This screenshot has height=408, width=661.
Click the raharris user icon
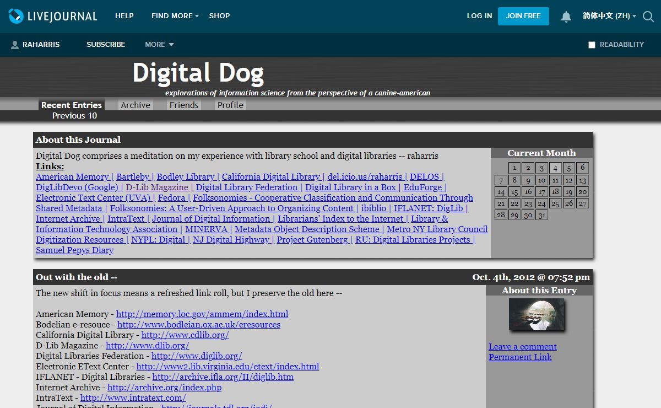coord(15,45)
